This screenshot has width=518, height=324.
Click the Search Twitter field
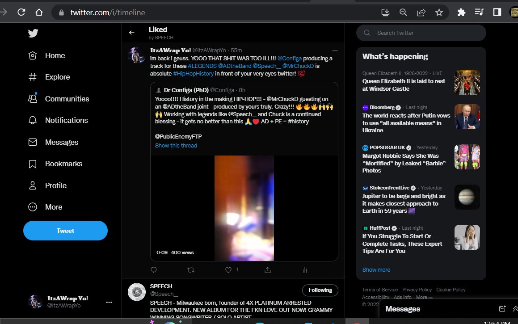coord(421,33)
